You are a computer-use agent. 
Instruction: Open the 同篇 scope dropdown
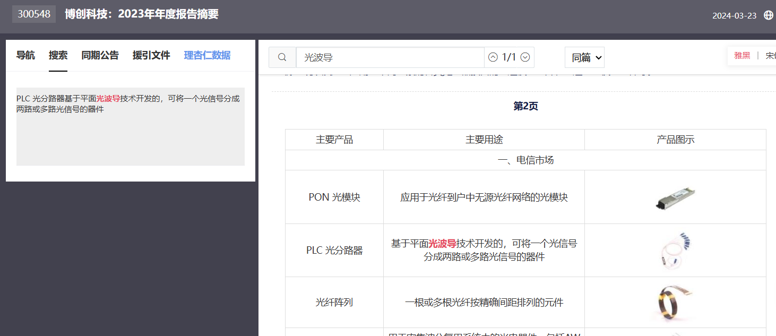pos(584,57)
